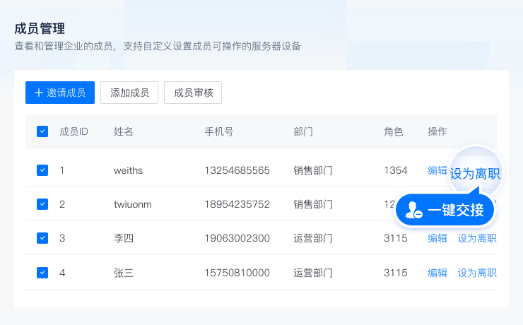
Task: Click role value 3115 in 张三 row
Action: point(396,273)
